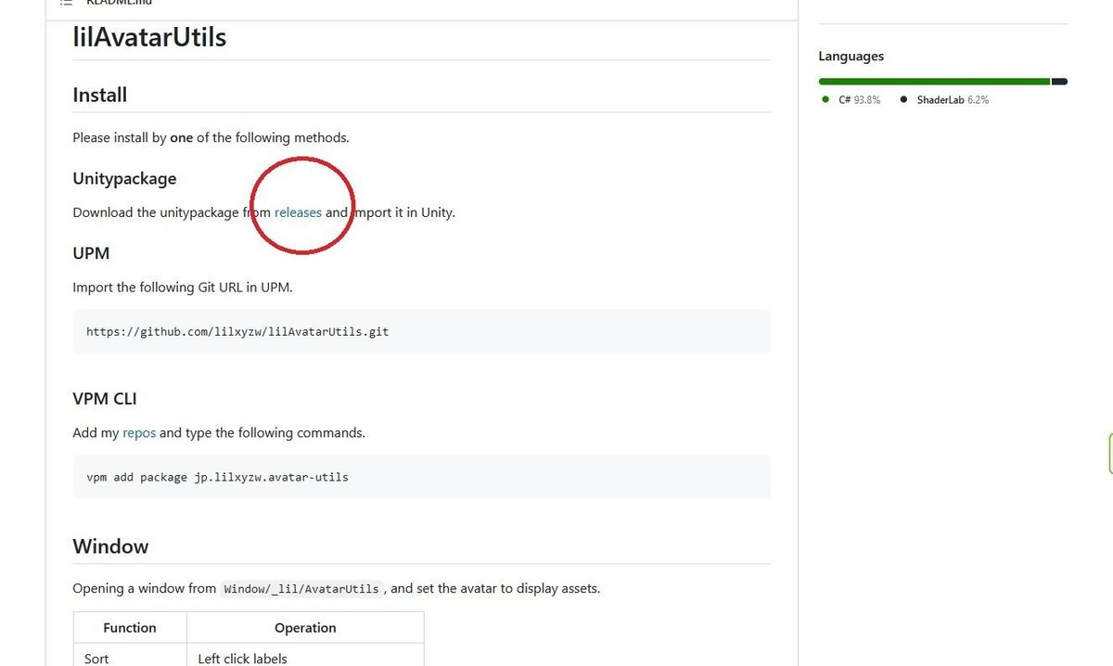Viewport: 1113px width, 666px height.
Task: Click the Function table header
Action: click(130, 628)
